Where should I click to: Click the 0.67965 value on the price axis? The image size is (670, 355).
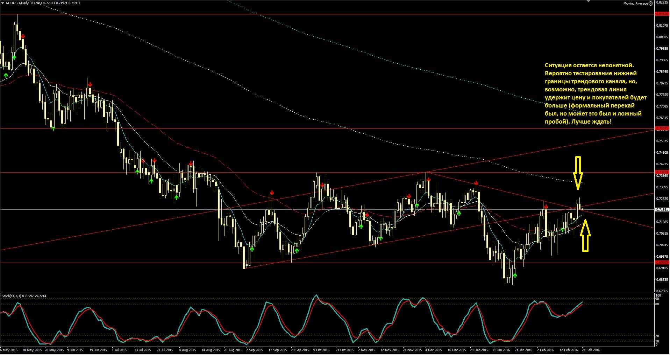coord(662,291)
